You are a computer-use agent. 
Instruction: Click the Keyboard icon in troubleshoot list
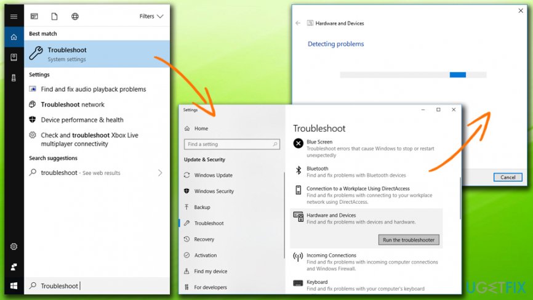(x=298, y=283)
